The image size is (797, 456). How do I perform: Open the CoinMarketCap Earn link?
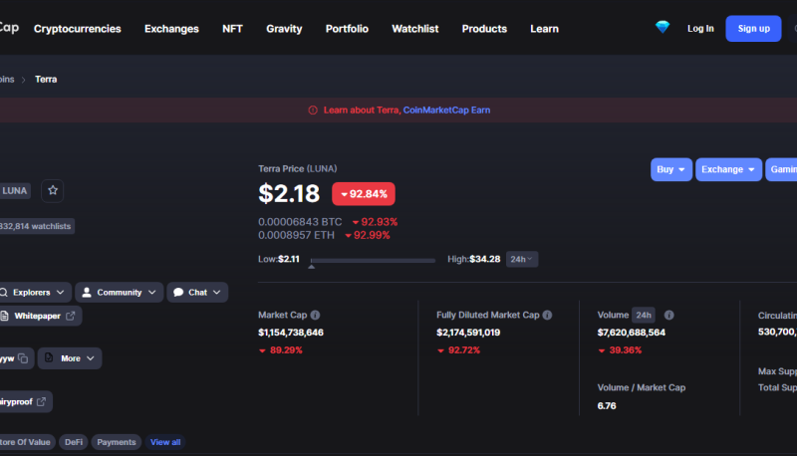coord(446,111)
